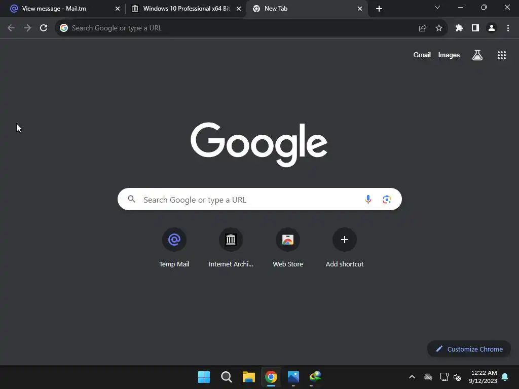The image size is (519, 389).
Task: Reload the current page
Action: [44, 28]
